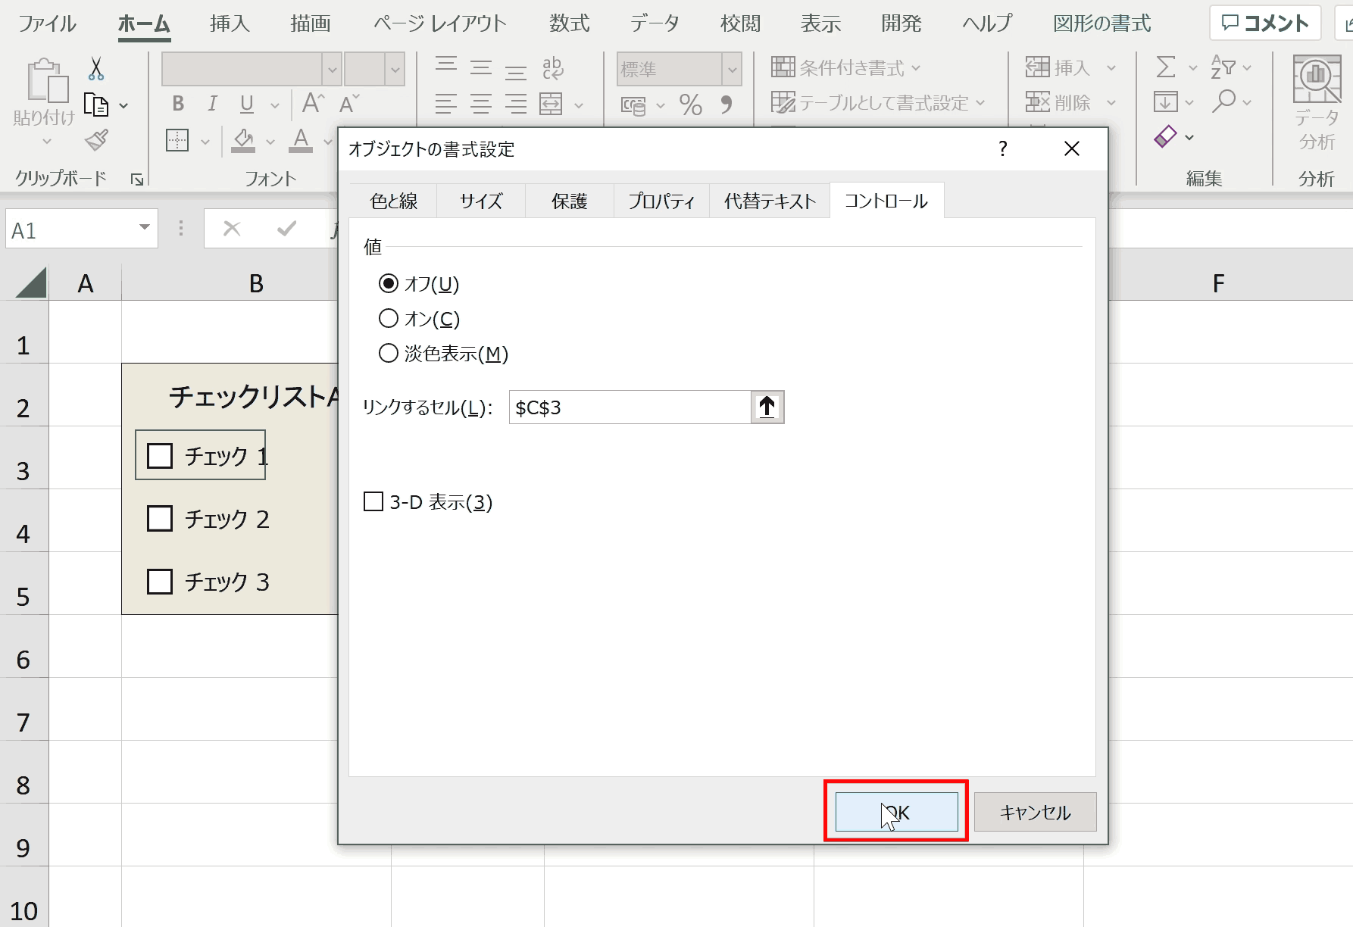Open the number format 標準 dropdown

[x=732, y=70]
